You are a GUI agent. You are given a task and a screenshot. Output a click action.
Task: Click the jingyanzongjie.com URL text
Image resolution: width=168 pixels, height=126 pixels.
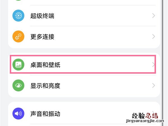144,122
